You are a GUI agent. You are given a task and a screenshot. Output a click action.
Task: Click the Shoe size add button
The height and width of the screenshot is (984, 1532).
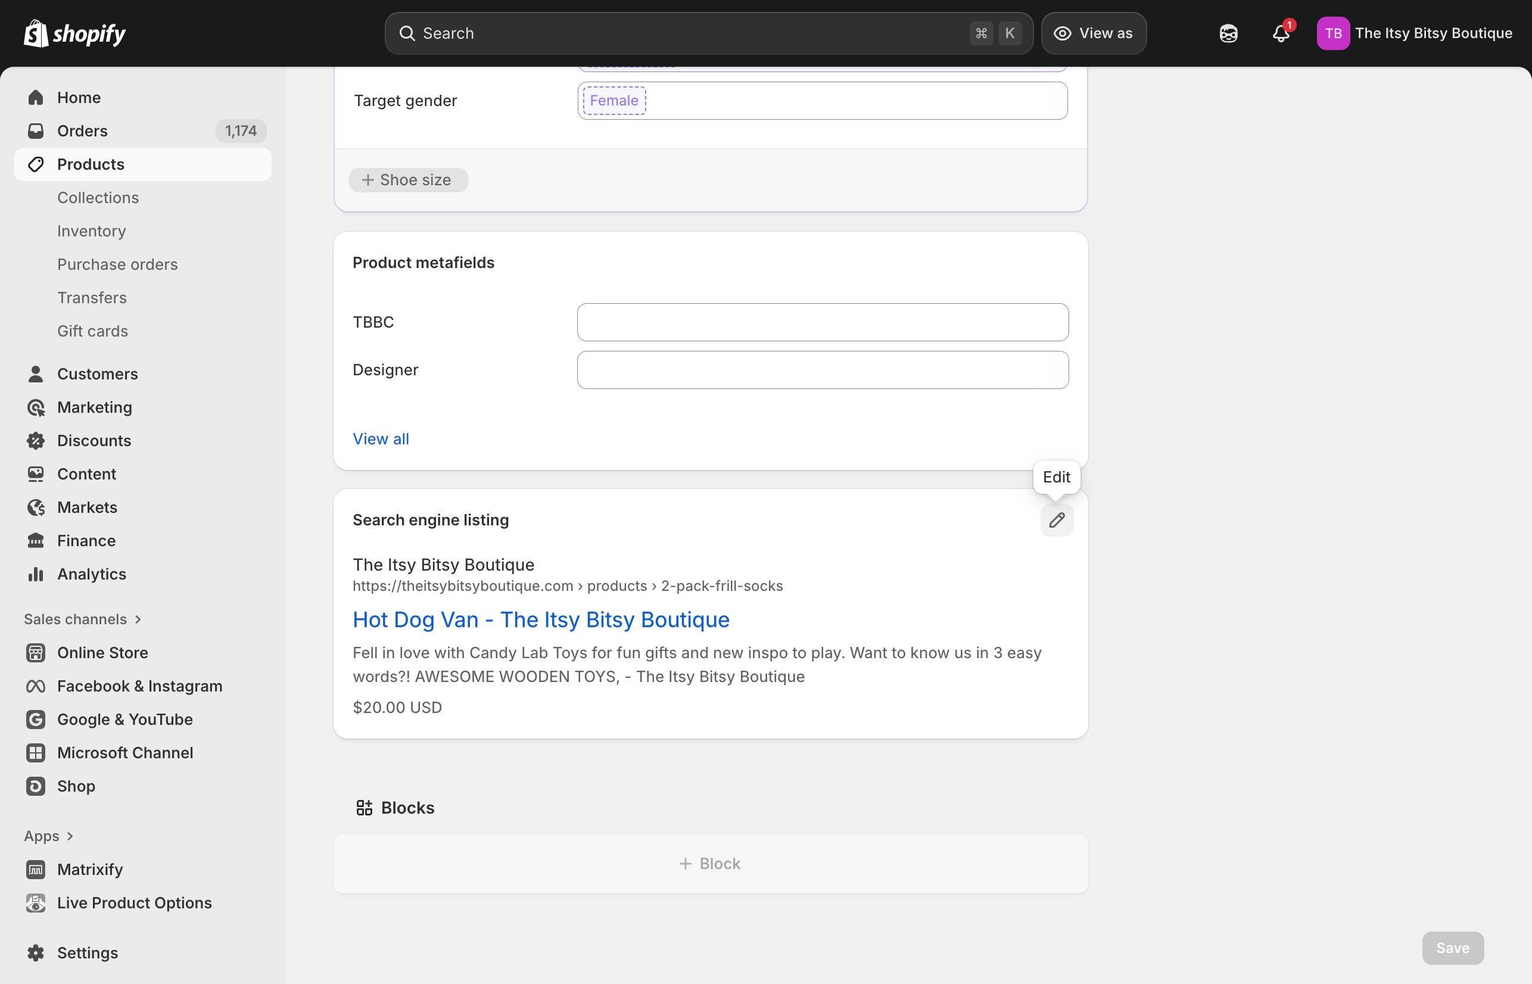click(x=408, y=179)
